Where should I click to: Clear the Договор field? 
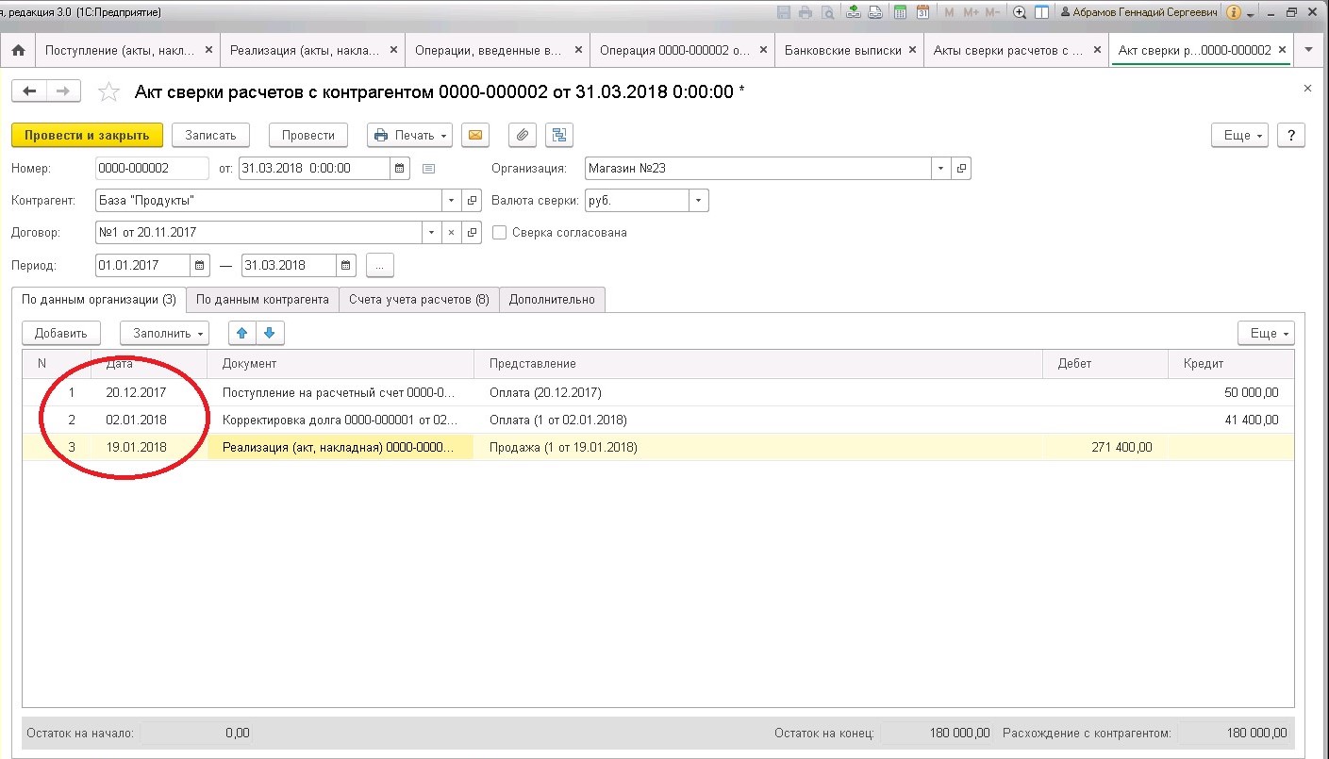[x=451, y=232]
